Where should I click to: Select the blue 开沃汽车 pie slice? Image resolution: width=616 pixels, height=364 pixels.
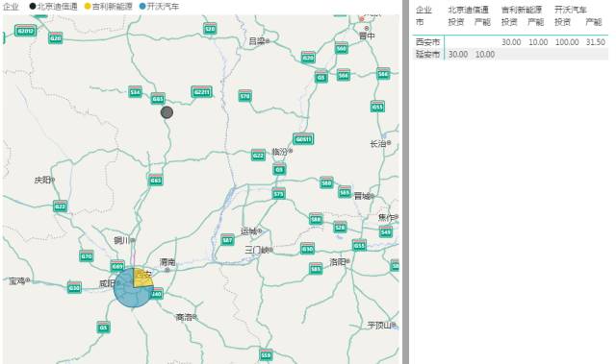129,292
